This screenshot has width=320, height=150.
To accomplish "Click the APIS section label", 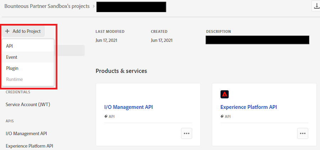I will [10, 121].
